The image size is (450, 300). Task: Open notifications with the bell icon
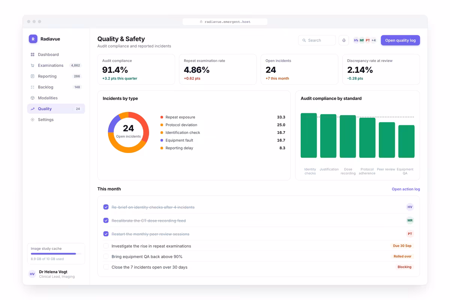pyautogui.click(x=344, y=40)
